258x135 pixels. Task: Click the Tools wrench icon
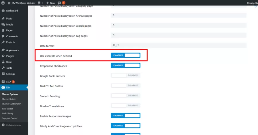tap(3, 68)
